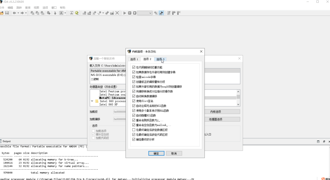Click 确定 button in kernel options dialog

click(x=156, y=153)
